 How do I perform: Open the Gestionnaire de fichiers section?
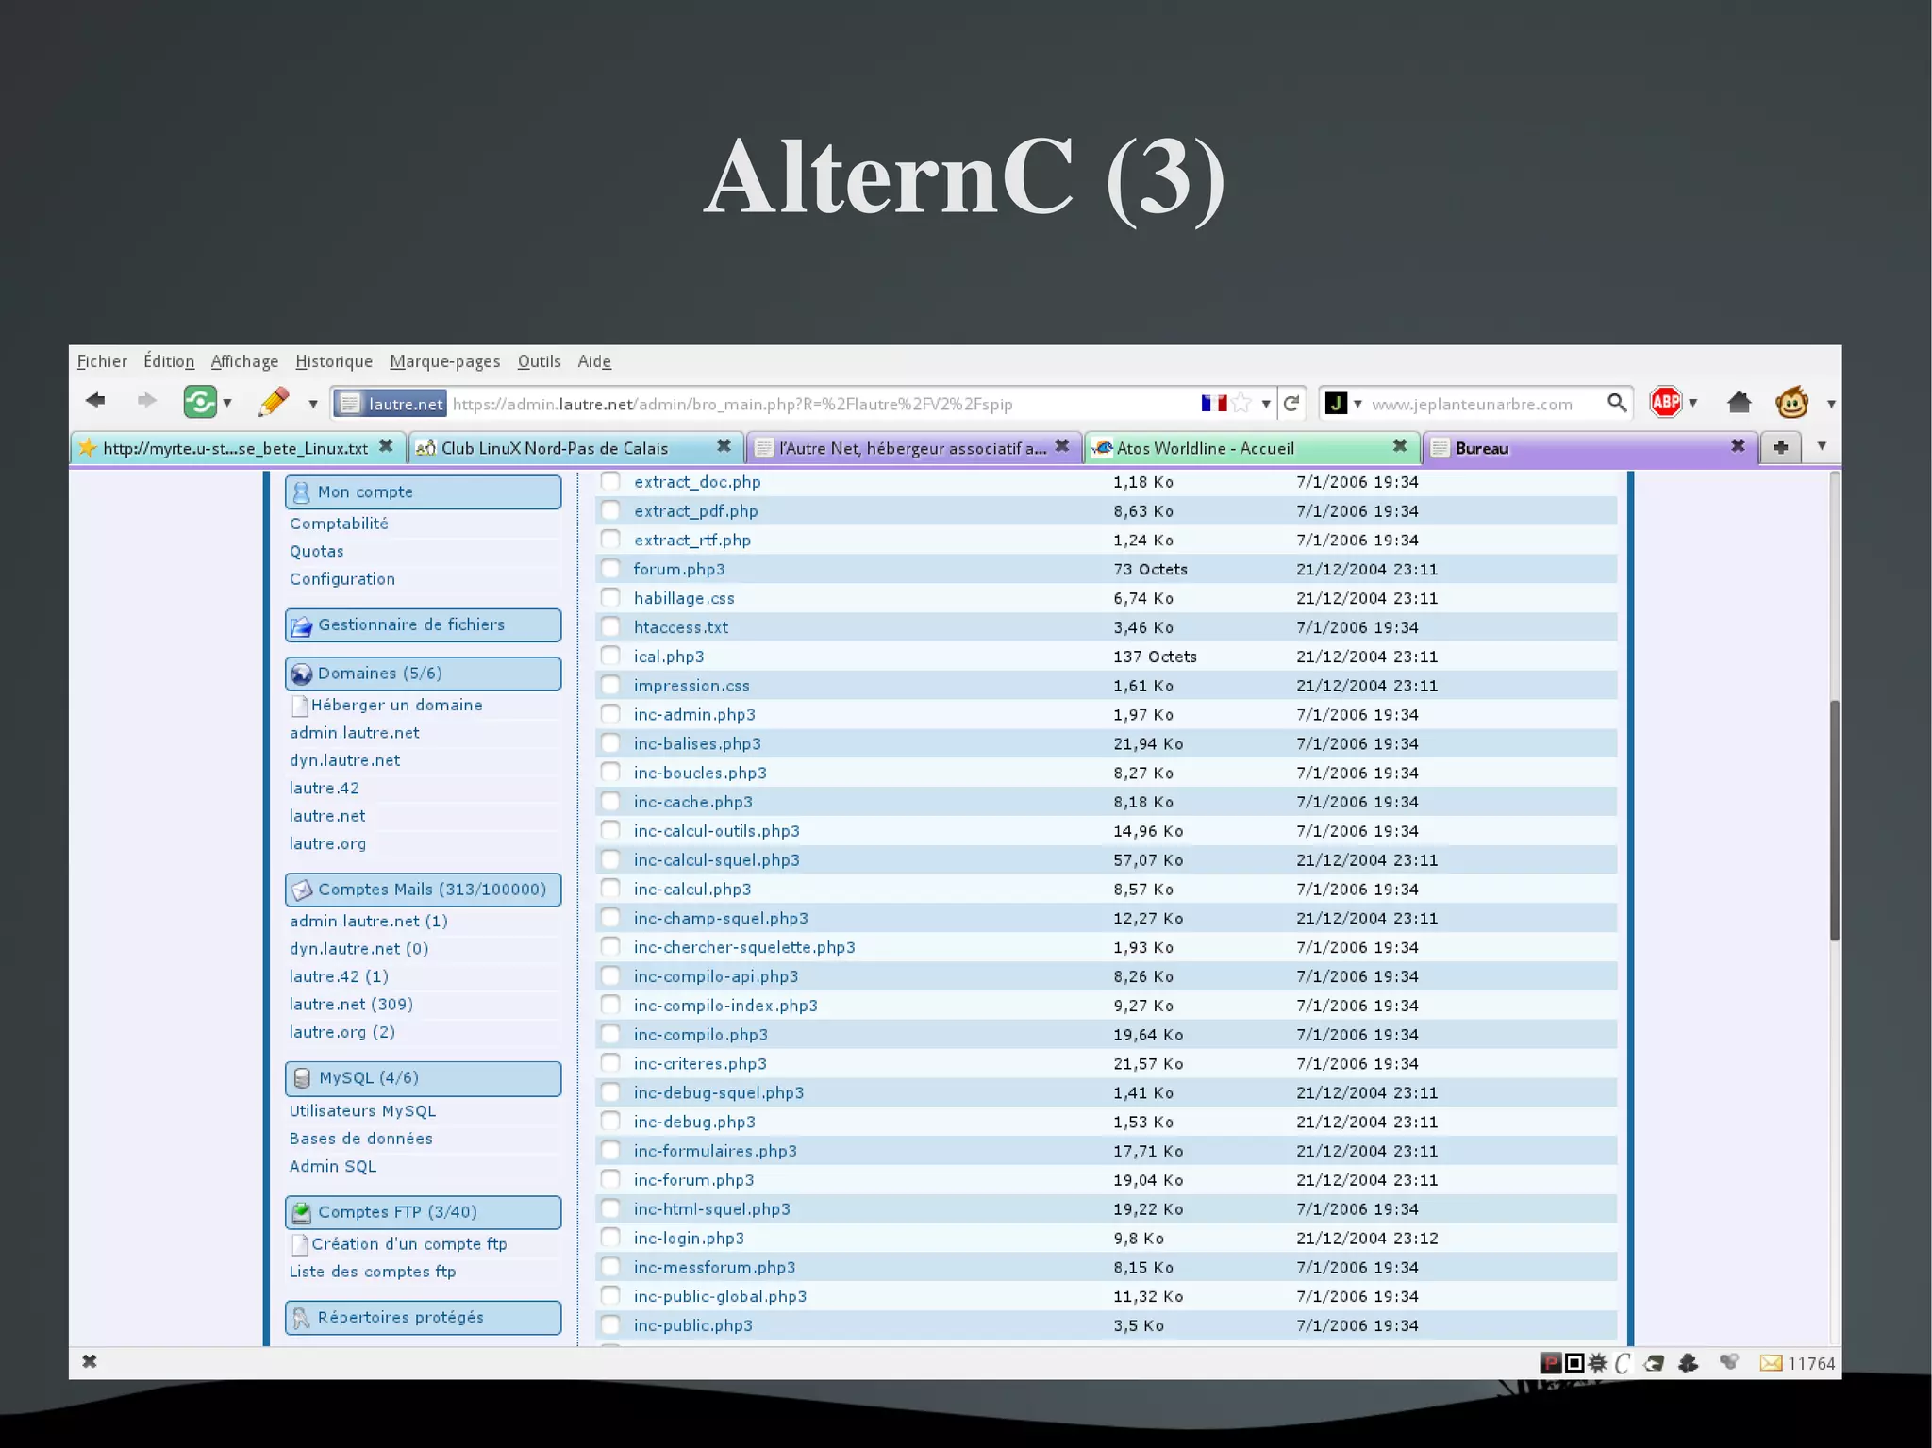point(423,624)
